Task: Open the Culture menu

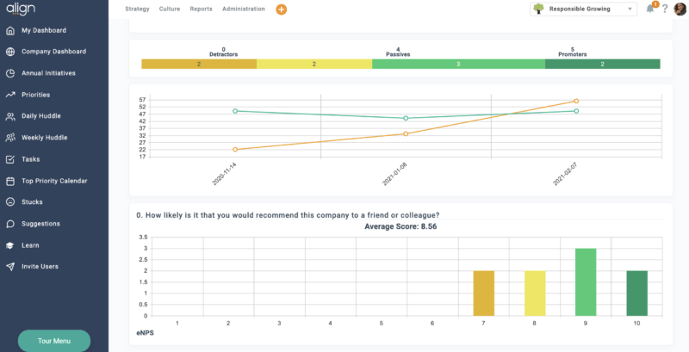Action: click(x=170, y=9)
